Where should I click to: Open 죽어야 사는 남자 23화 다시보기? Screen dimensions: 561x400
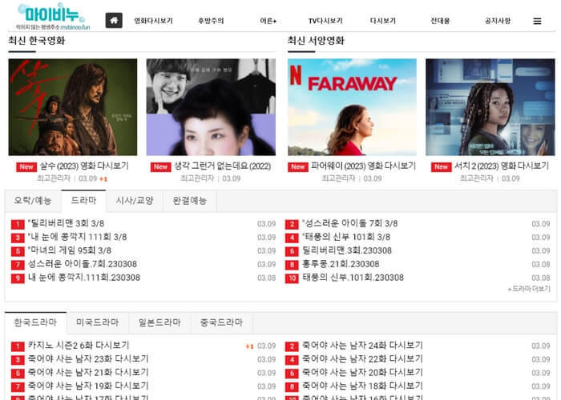click(x=88, y=359)
